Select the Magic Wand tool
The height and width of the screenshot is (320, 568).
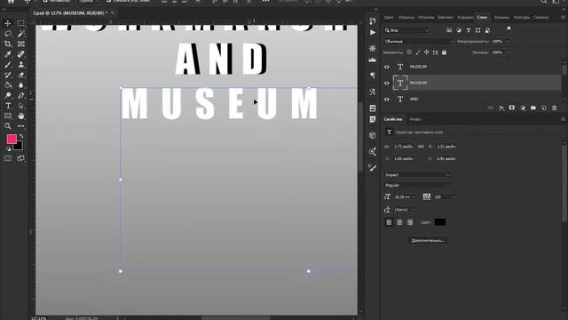21,34
